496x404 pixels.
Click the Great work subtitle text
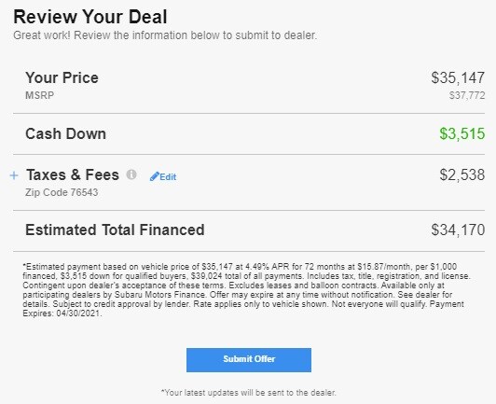[x=165, y=35]
